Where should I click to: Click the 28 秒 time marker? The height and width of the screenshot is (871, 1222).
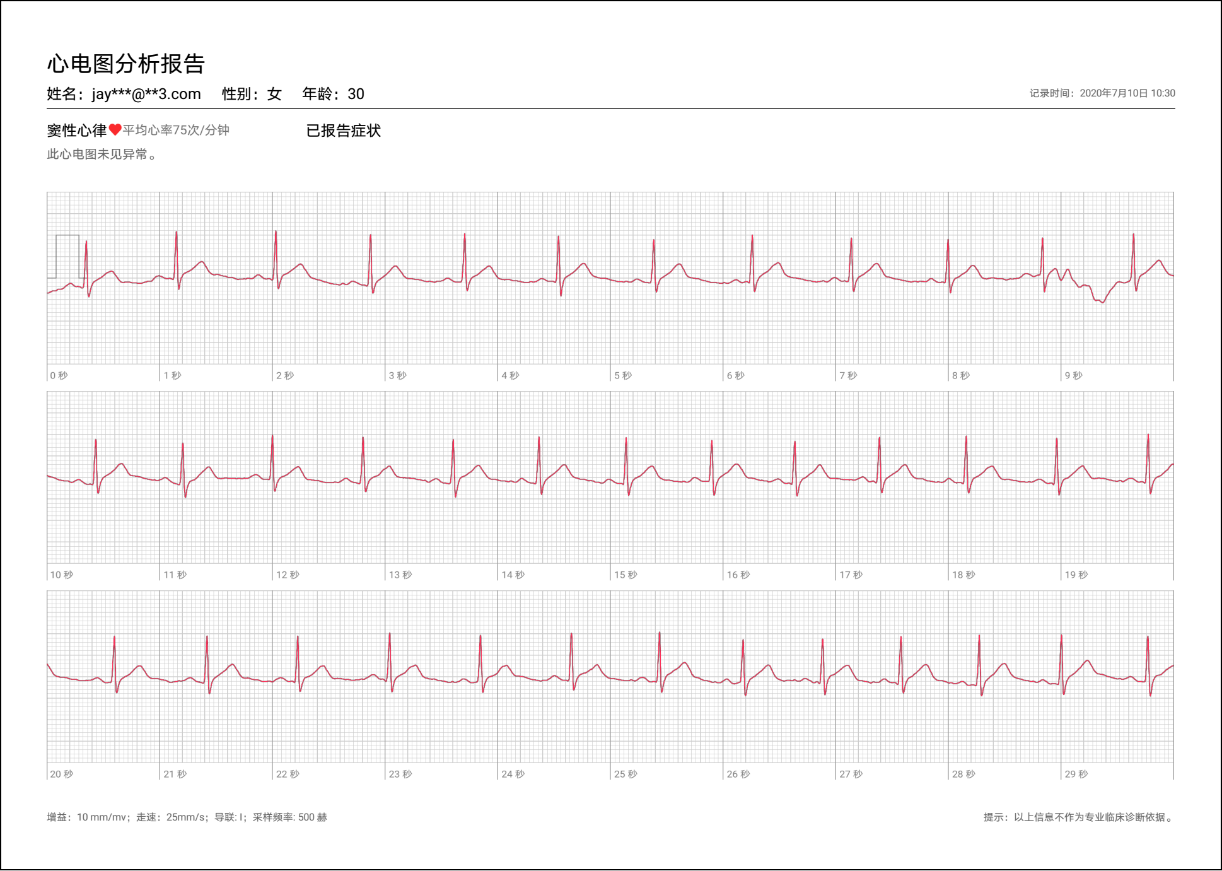click(x=964, y=774)
